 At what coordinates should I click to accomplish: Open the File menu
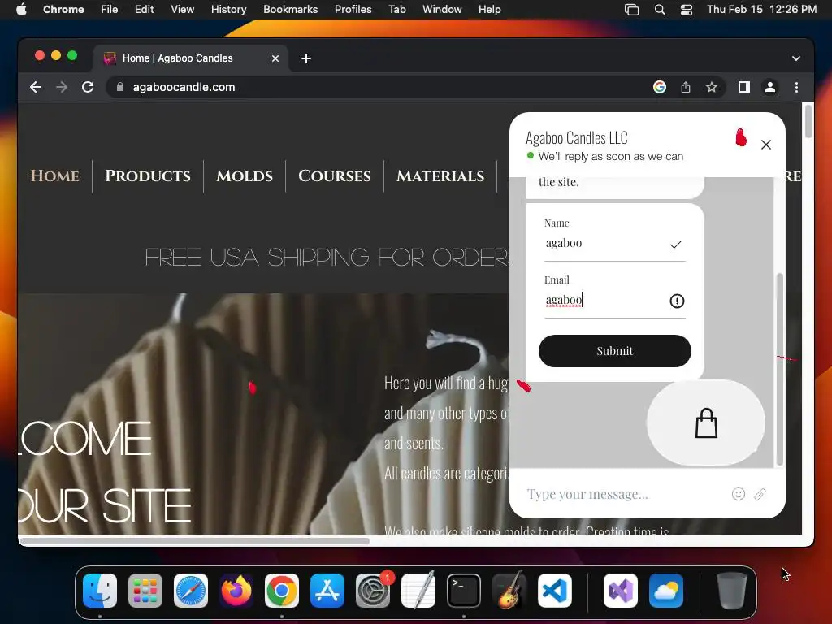[110, 10]
